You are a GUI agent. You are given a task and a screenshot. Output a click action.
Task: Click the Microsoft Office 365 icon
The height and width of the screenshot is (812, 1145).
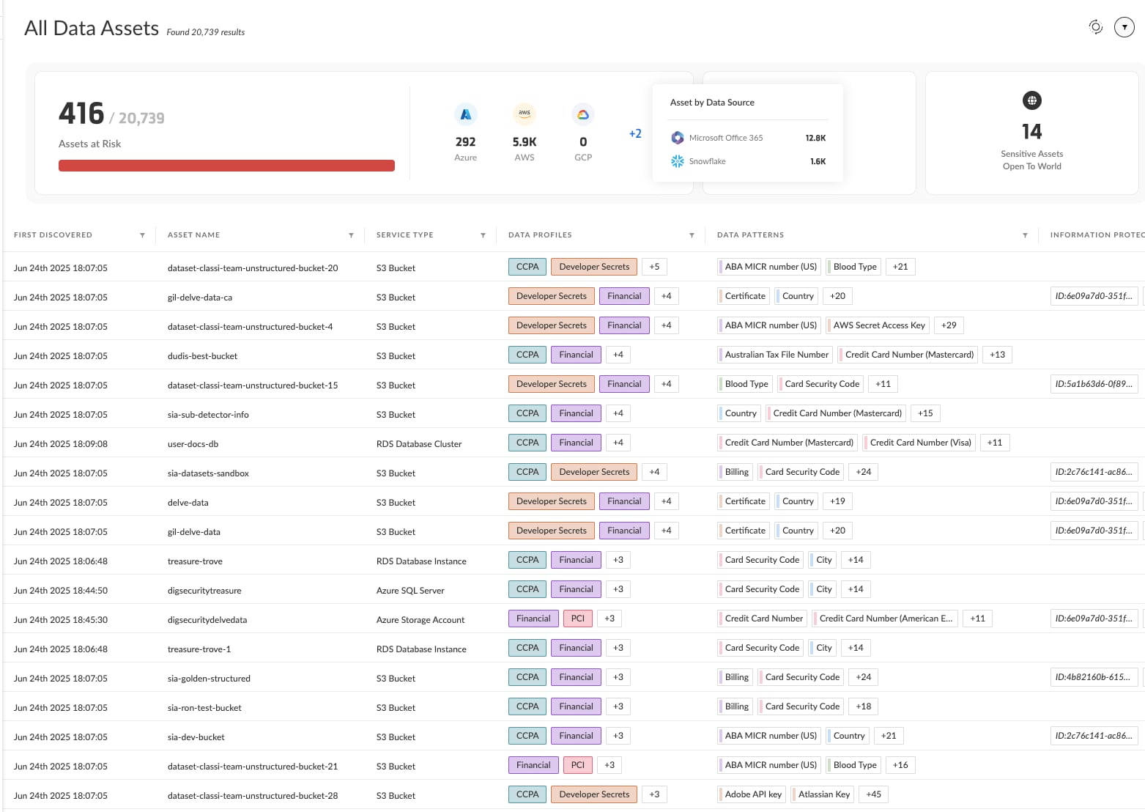coord(678,138)
